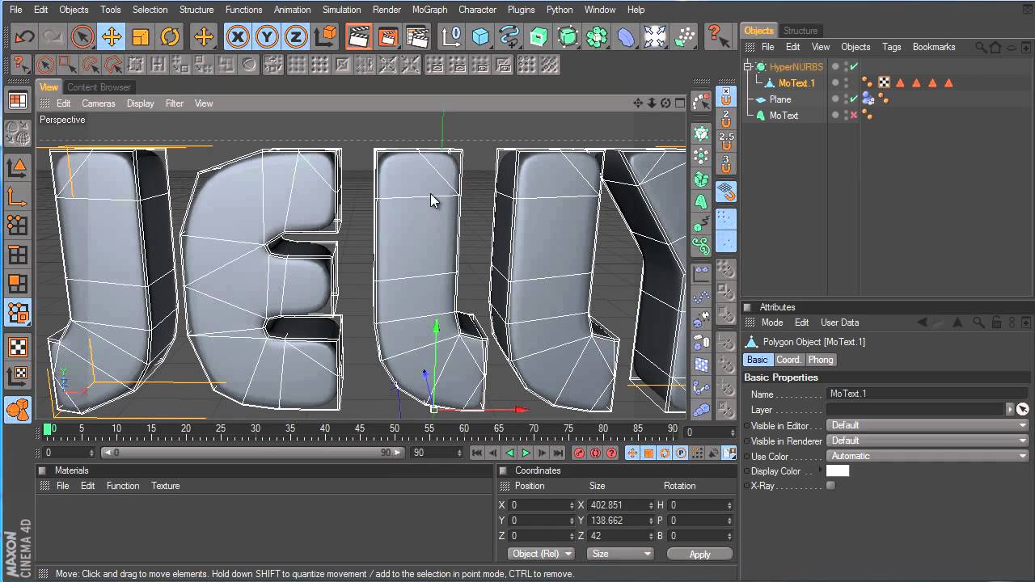Open the Materials Texture menu
Screen dimensions: 1035x582
pyautogui.click(x=165, y=486)
